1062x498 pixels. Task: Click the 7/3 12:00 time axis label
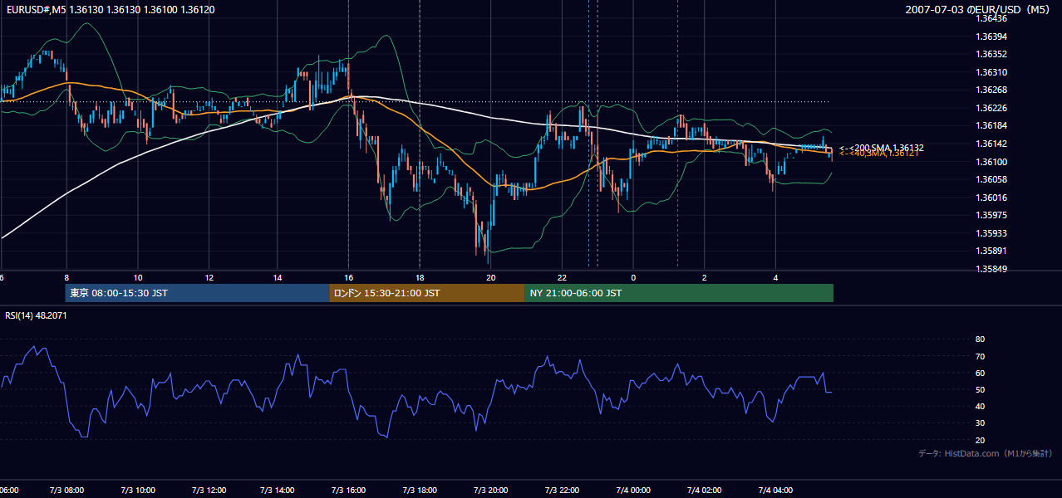208,491
